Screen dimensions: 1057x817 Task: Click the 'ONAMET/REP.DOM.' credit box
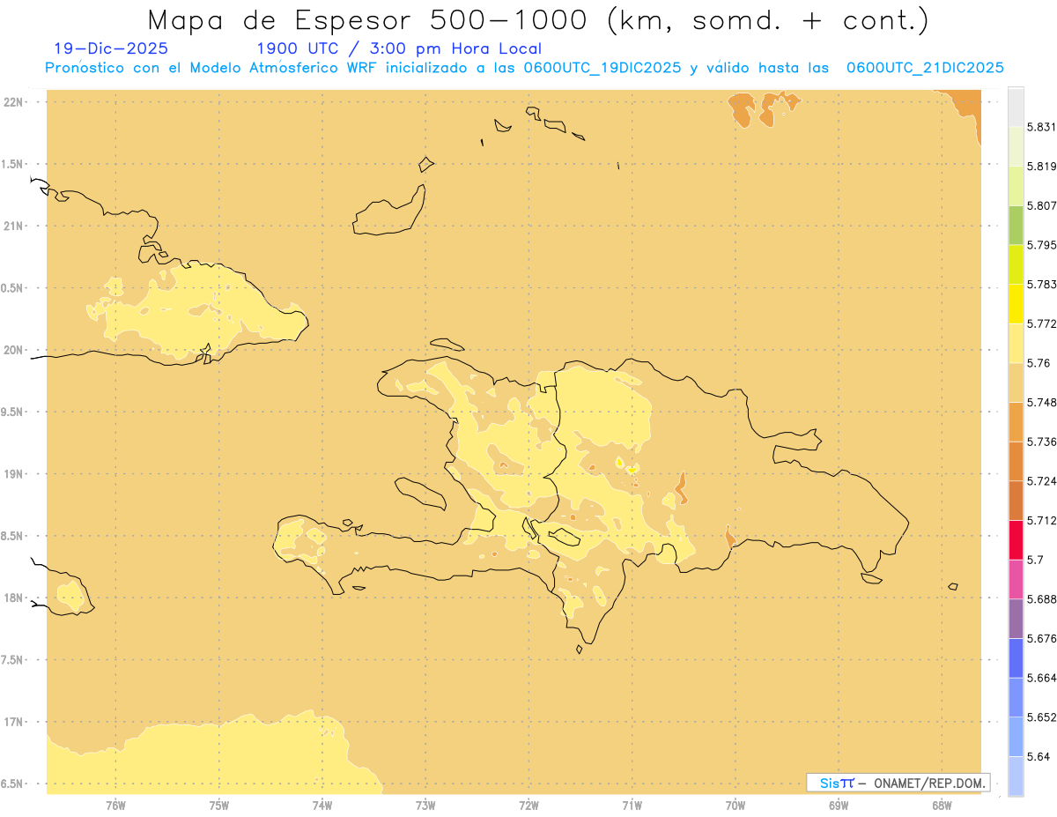(898, 783)
